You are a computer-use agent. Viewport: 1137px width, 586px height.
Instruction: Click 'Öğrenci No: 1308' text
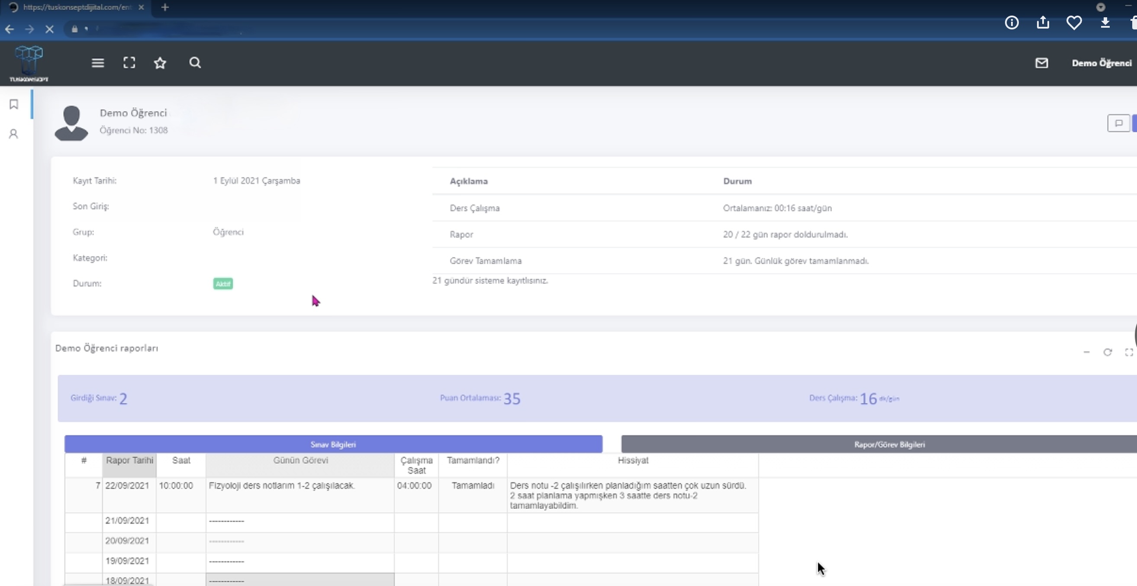click(x=133, y=130)
